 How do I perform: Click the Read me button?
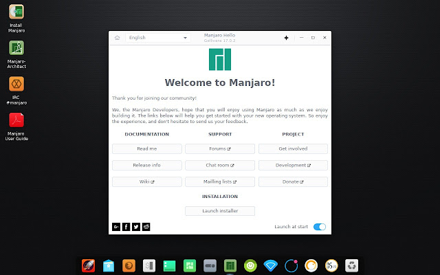(146, 148)
